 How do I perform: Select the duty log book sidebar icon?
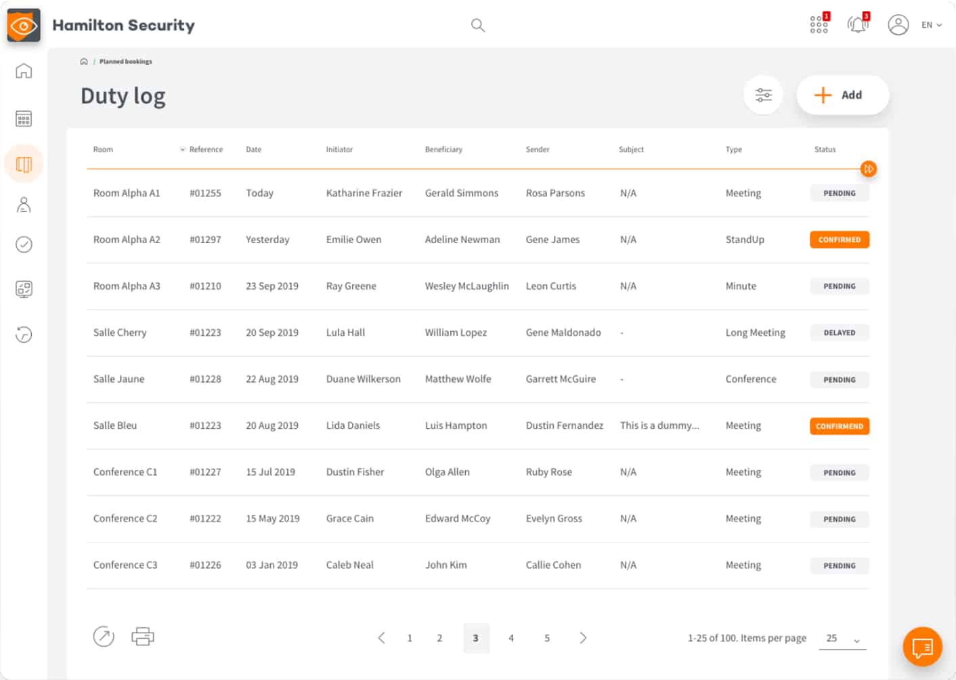tap(24, 164)
